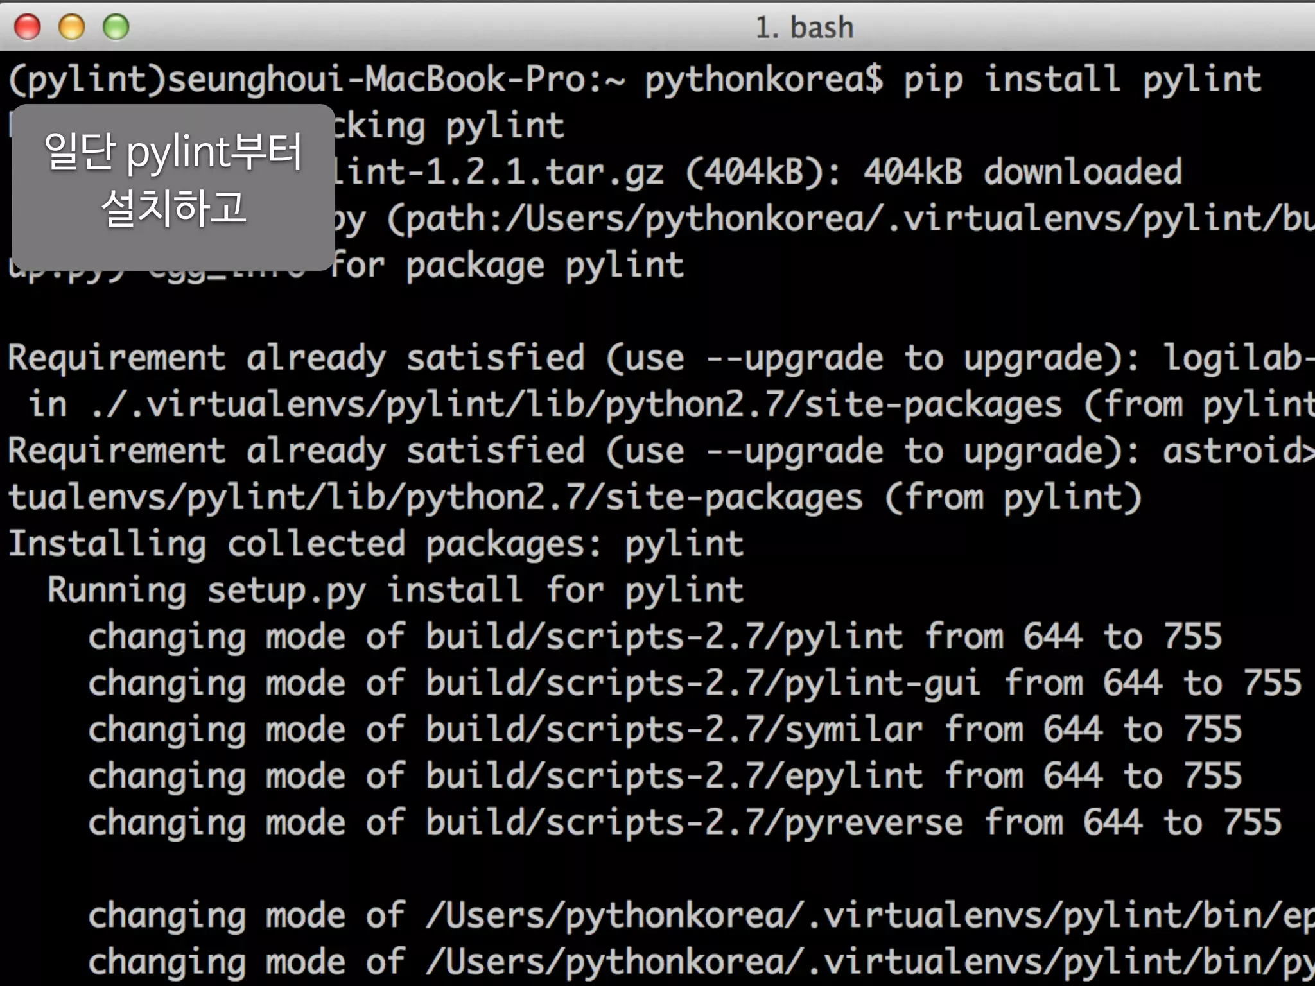This screenshot has height=986, width=1315.
Task: Click the 'scripts-2.7/epylint' path
Action: click(734, 777)
